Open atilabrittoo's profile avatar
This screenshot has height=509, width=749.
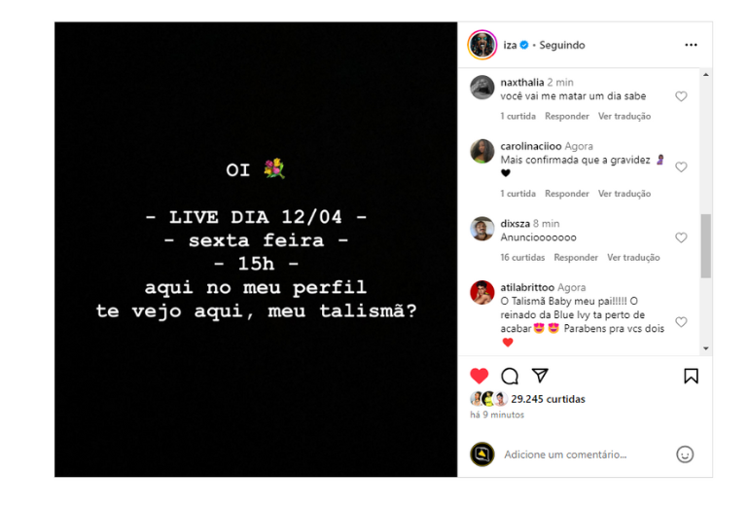click(x=482, y=293)
